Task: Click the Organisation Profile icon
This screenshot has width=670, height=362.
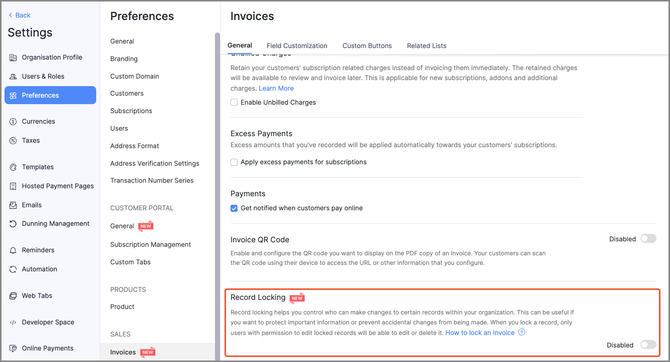Action: click(13, 58)
